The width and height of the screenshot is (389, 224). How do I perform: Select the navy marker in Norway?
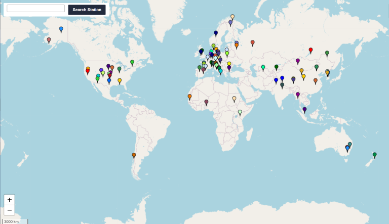pos(216,33)
